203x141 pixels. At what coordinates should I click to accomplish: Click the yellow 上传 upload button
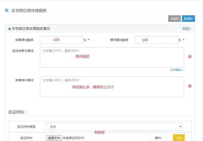pos(179,138)
